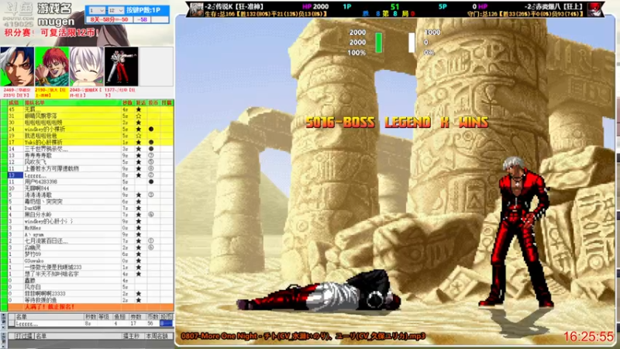Select the red-haired fighter portrait labeled 2190
This screenshot has height=349, width=620.
point(52,67)
